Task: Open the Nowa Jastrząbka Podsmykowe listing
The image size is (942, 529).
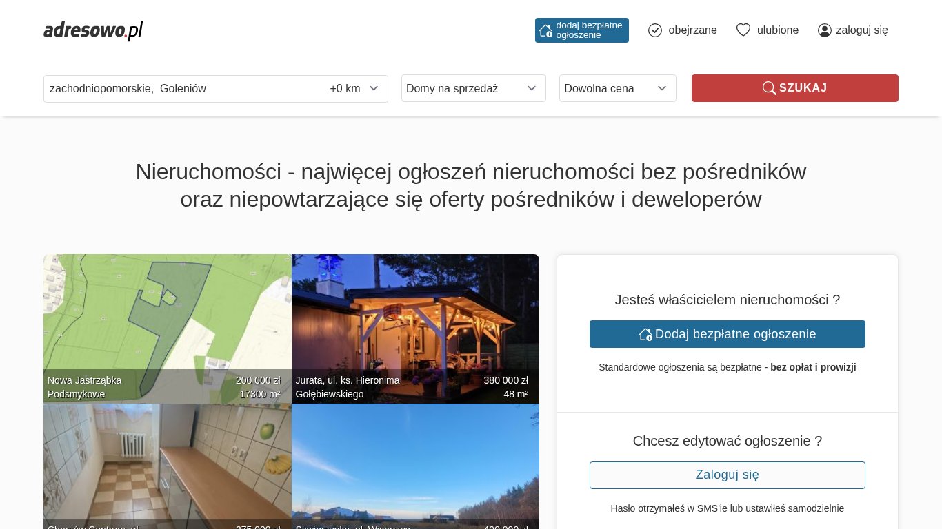Action: click(167, 324)
